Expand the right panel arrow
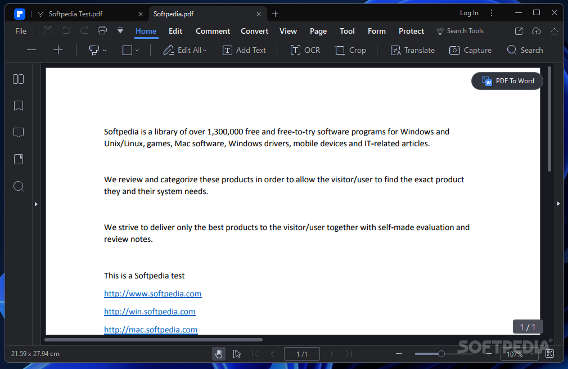568x369 pixels. tap(558, 204)
